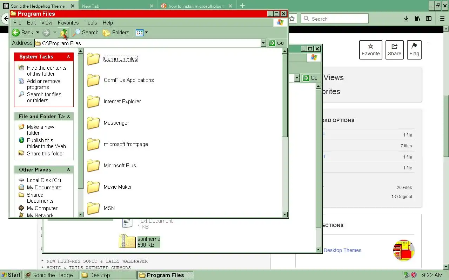Click the Start button
The image size is (449, 280).
[11, 275]
